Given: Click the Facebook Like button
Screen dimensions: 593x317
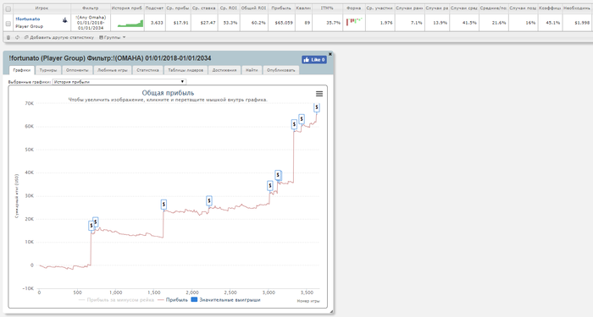Looking at the screenshot, I should 314,60.
